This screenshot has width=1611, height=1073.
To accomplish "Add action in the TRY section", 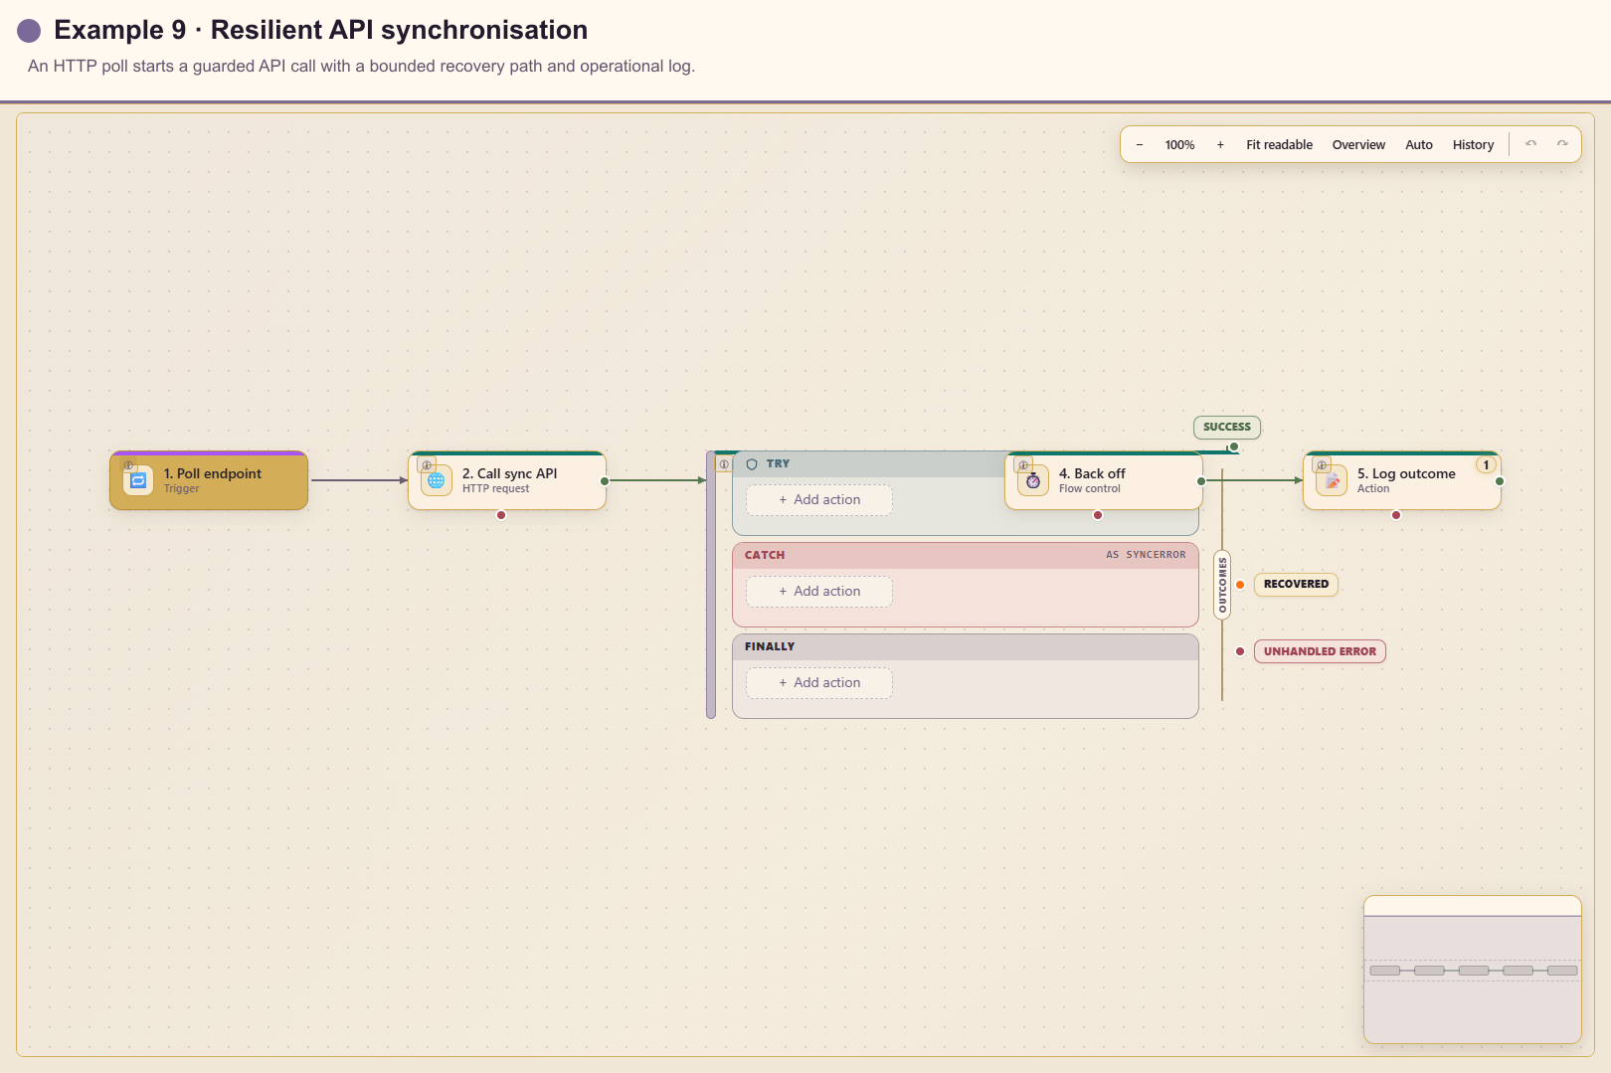I will pos(819,500).
